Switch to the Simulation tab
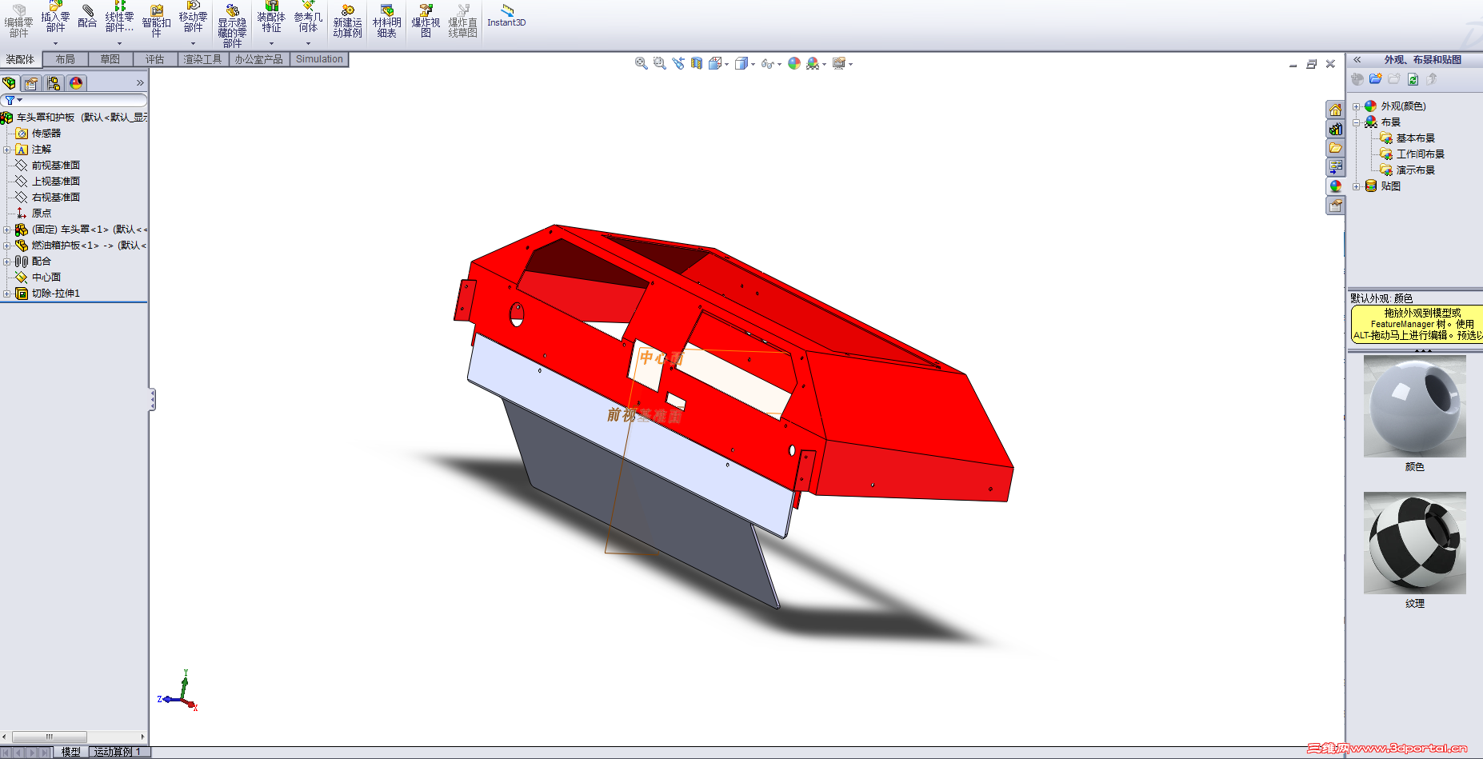1483x759 pixels. coord(319,59)
